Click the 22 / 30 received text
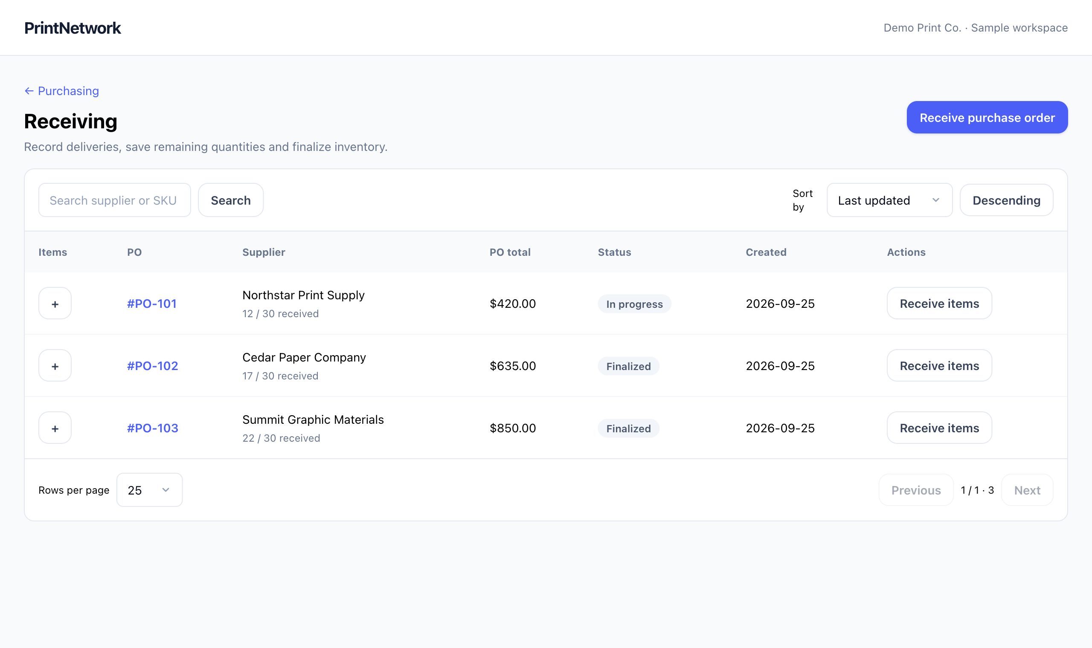This screenshot has width=1092, height=648. point(281,438)
